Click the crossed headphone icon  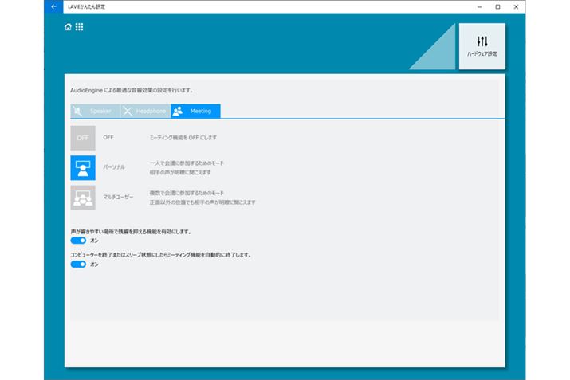pyautogui.click(x=128, y=111)
